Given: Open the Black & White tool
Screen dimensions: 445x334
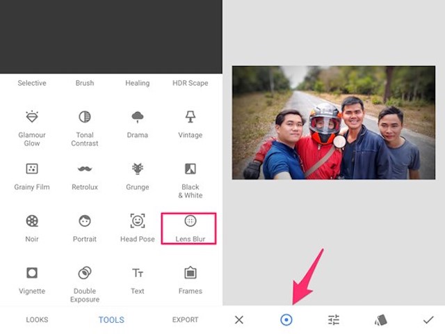Looking at the screenshot, I should coord(190,177).
